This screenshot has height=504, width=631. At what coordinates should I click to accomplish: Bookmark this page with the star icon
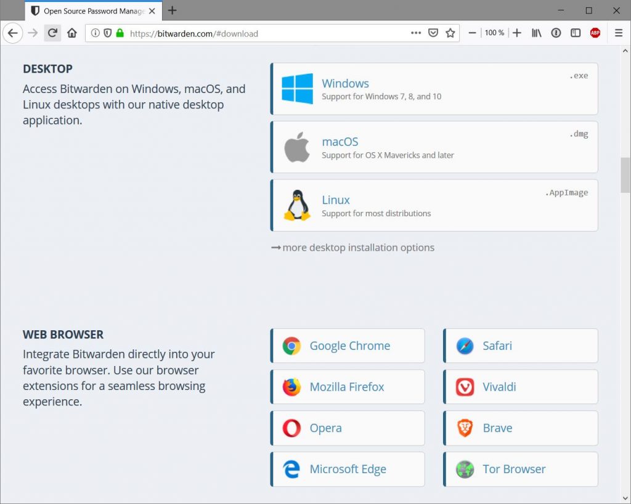tap(450, 33)
